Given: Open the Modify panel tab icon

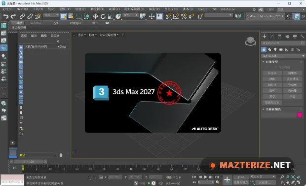Looking at the screenshot, I should pos(272,37).
